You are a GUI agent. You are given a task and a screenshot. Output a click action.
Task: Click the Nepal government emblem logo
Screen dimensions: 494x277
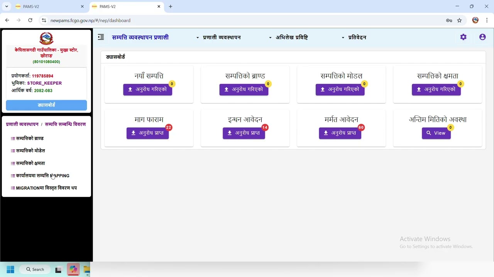[x=46, y=38]
